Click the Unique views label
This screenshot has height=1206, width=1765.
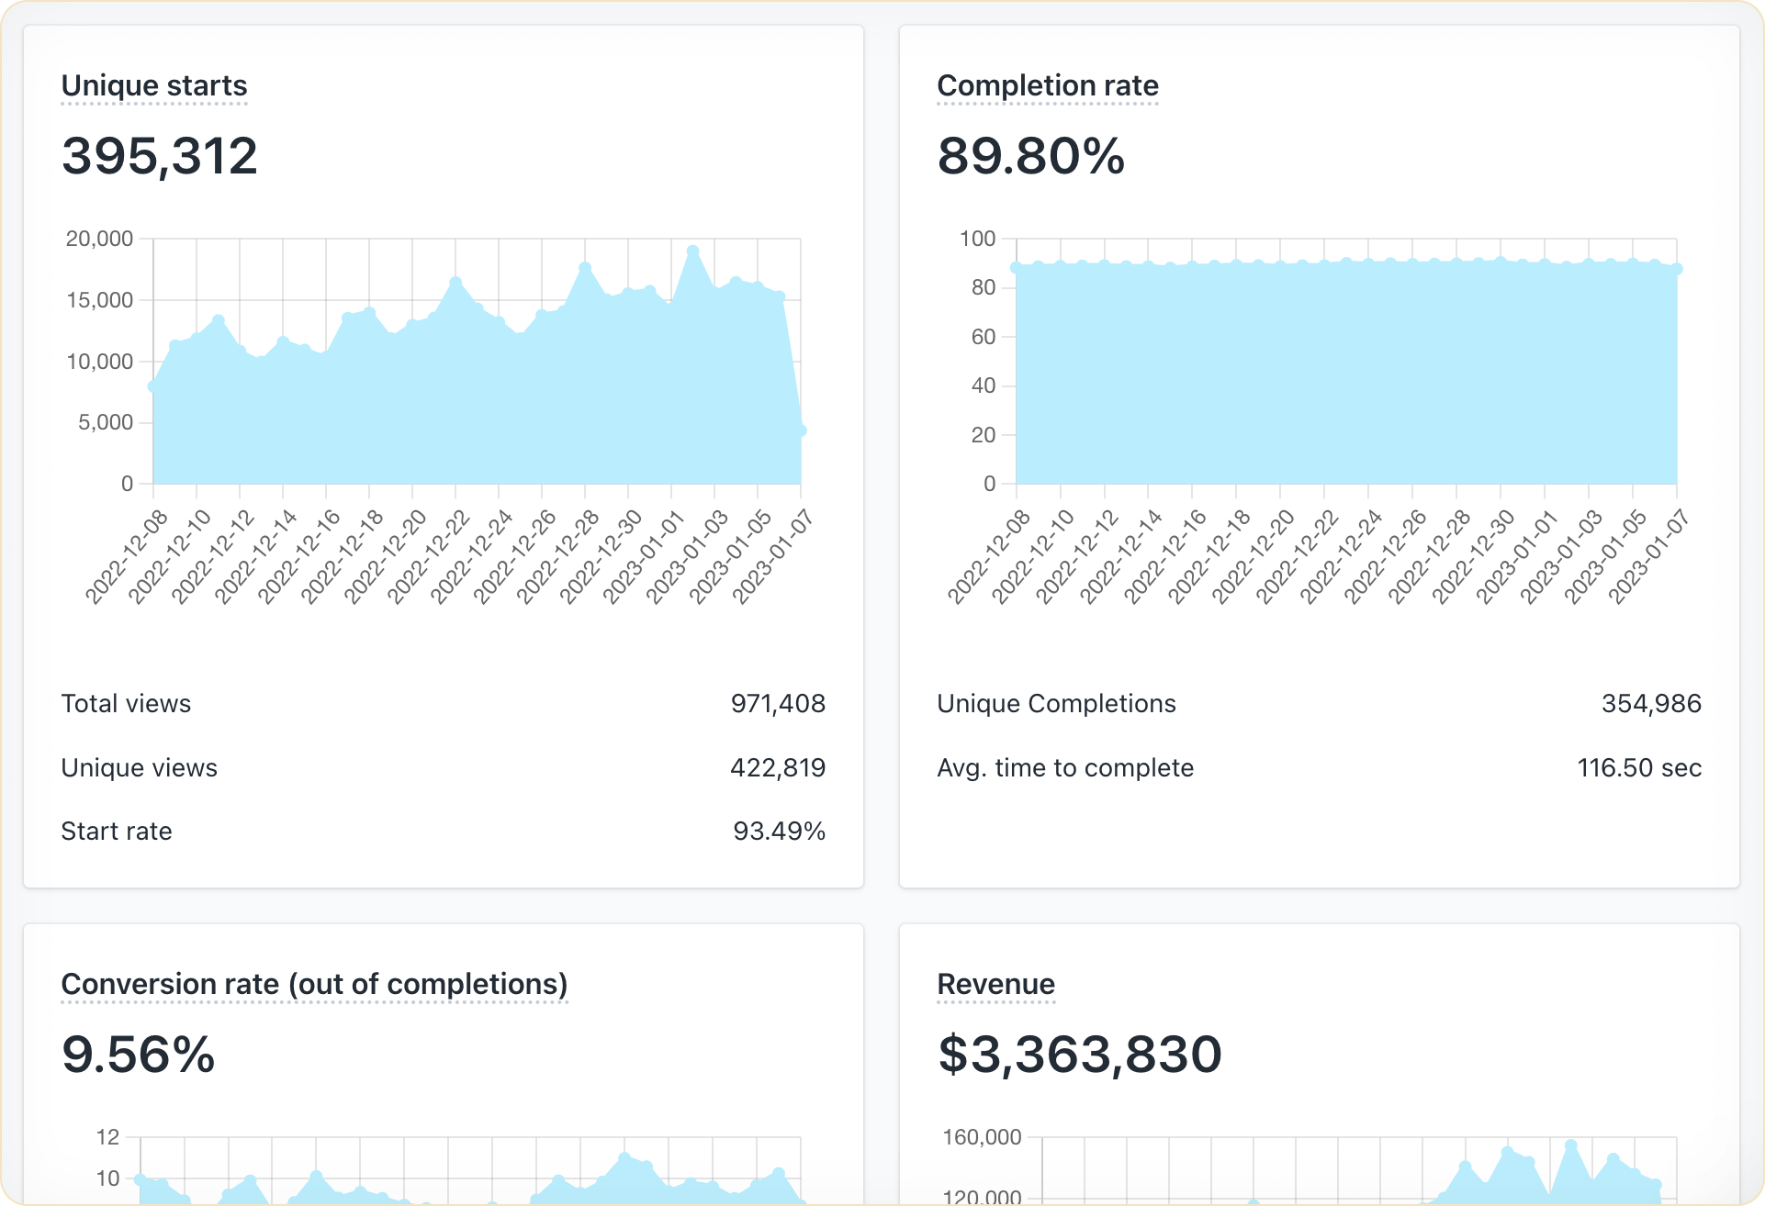139,768
